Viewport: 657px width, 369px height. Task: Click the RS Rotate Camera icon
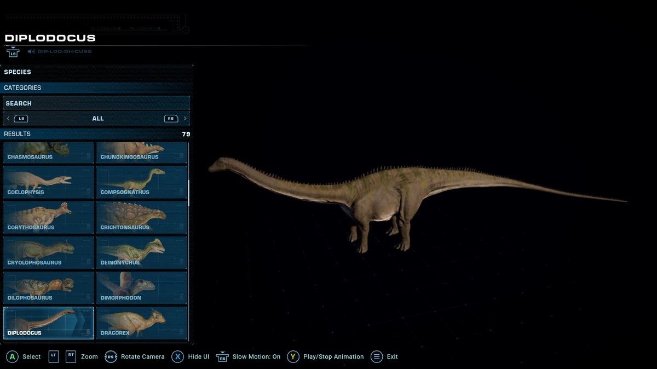pyautogui.click(x=111, y=356)
